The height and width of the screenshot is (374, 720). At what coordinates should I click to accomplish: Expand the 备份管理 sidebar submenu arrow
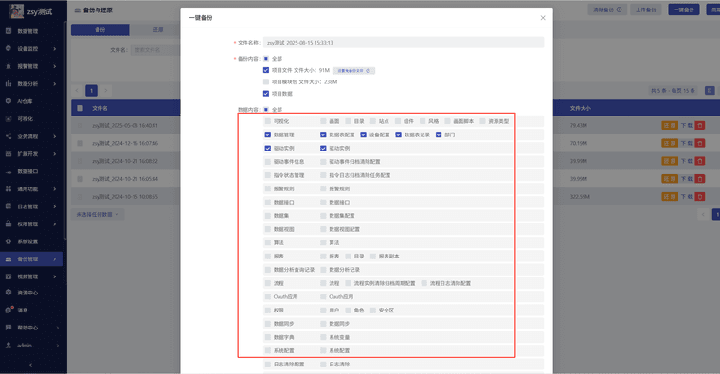55,259
